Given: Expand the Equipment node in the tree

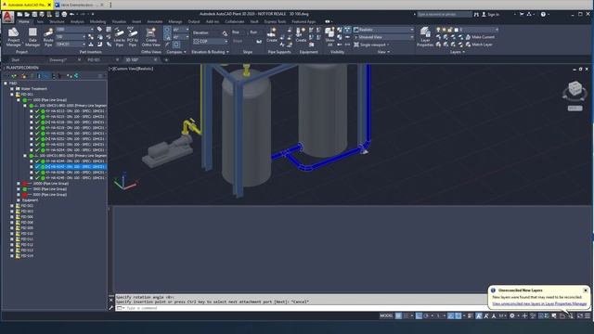Looking at the screenshot, I should (x=19, y=200).
